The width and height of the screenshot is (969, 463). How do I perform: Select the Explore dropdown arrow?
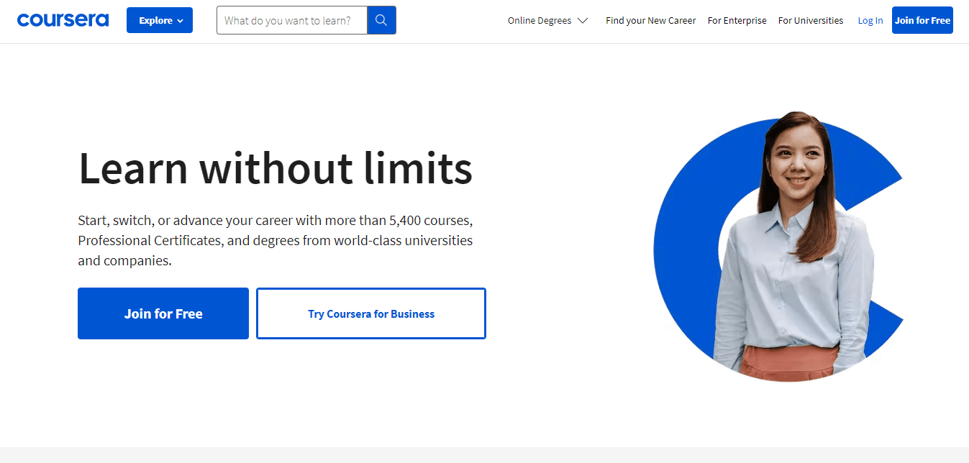click(x=179, y=20)
